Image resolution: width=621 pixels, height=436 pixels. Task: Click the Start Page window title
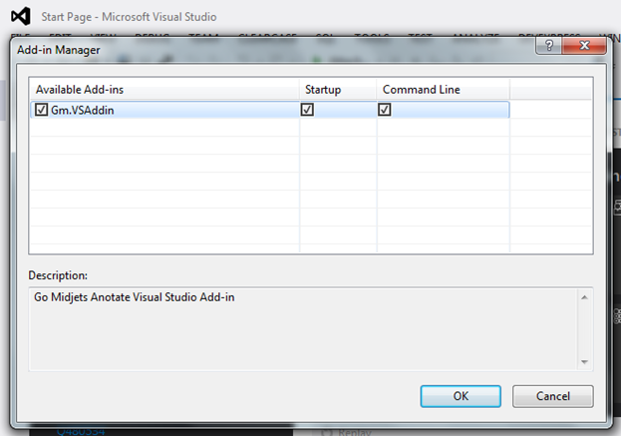[x=130, y=17]
